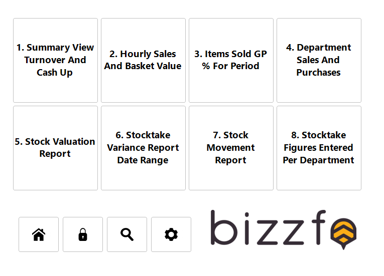Open search with the magnifying glass
384x276 pixels.
click(127, 234)
